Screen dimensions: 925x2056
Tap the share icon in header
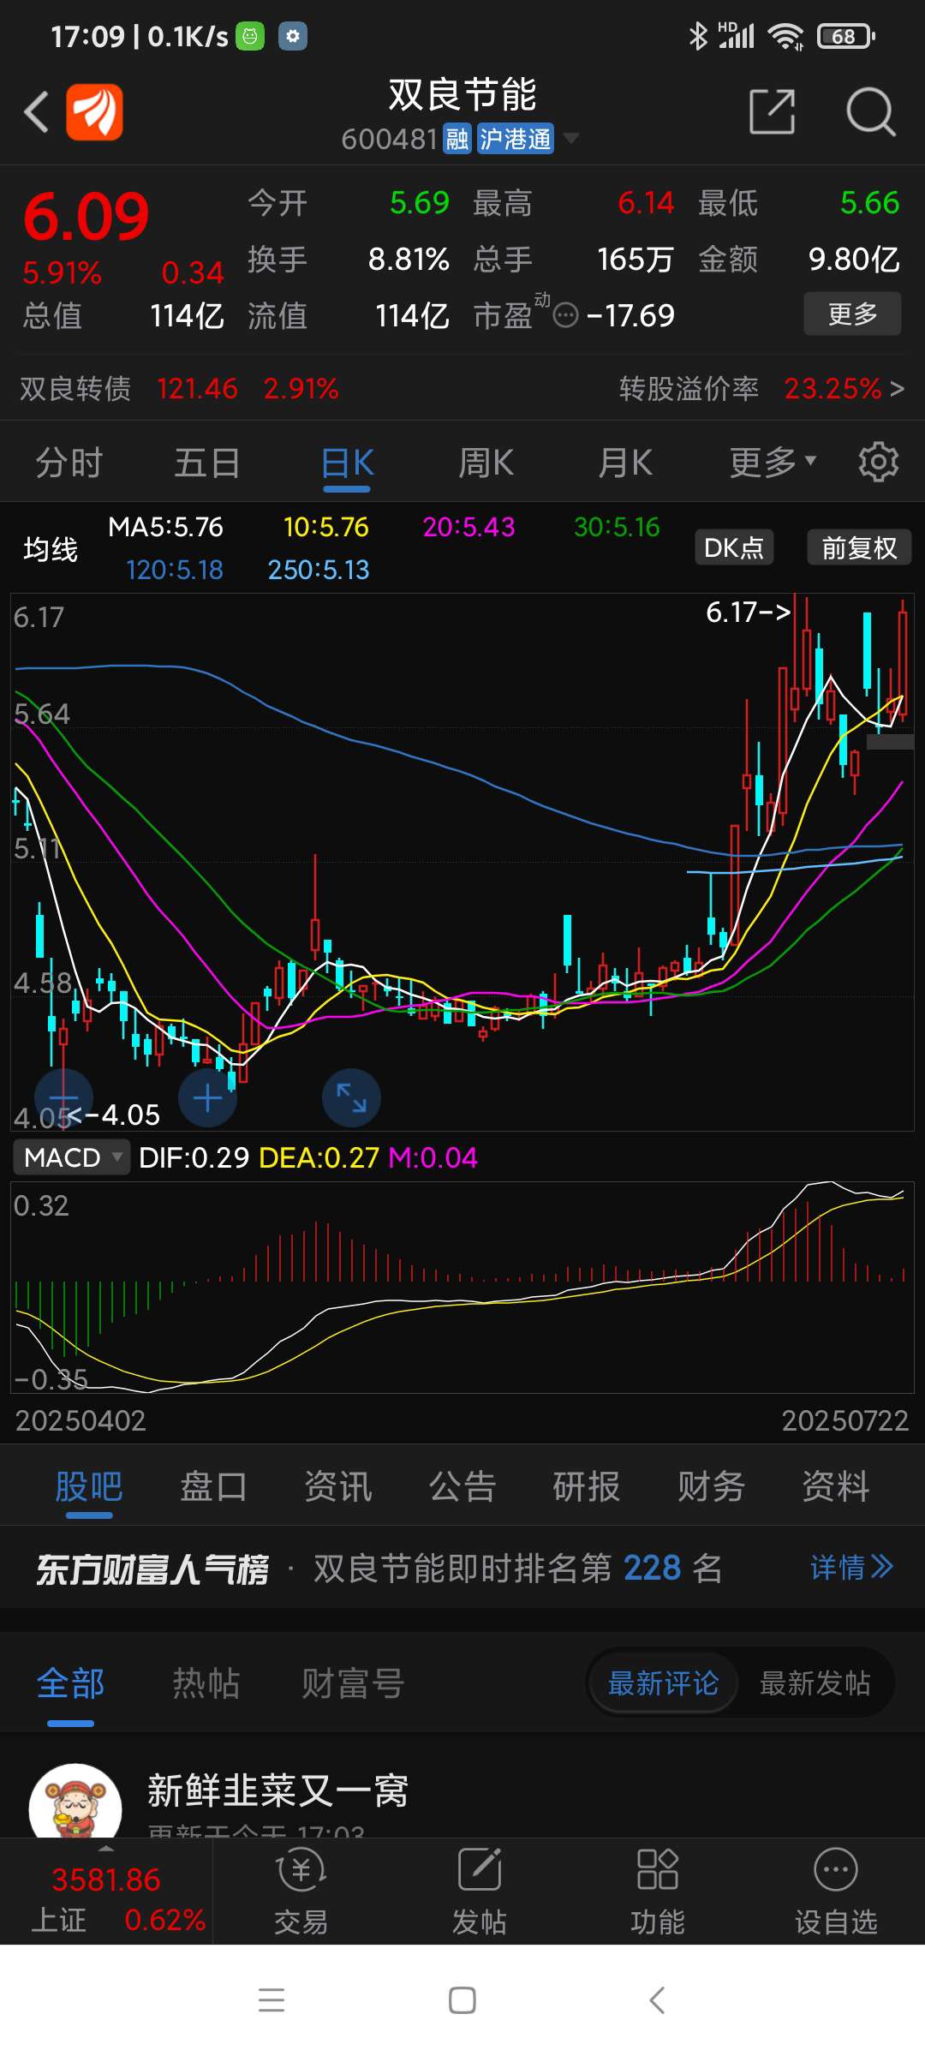point(772,112)
